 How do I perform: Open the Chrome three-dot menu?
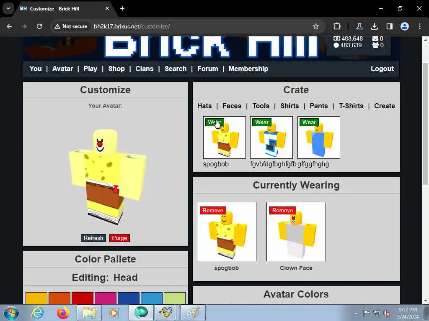pyautogui.click(x=420, y=26)
